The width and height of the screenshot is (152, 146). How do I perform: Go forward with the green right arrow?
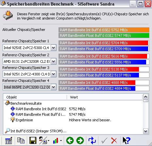[x=80, y=140]
